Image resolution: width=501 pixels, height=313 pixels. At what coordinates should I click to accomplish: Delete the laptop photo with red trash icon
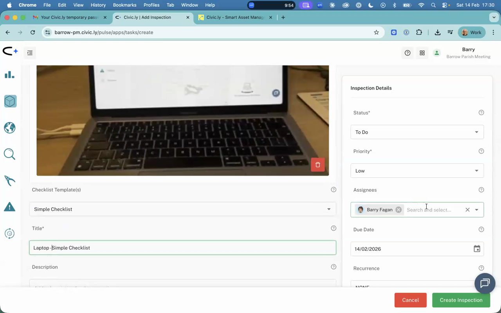(x=317, y=165)
